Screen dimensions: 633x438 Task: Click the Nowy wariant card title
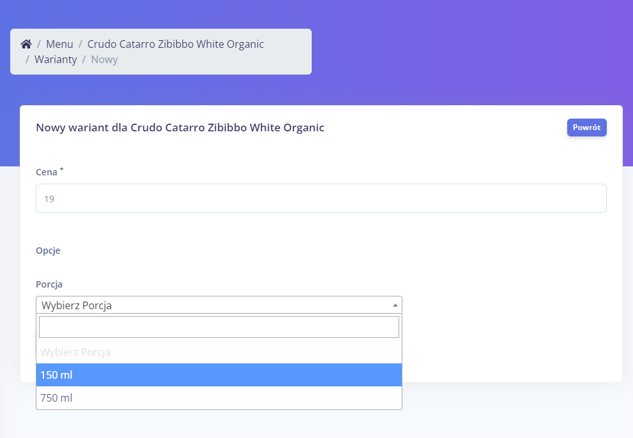pos(180,128)
